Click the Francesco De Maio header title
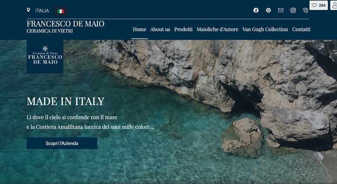The height and width of the screenshot is (184, 337). click(x=65, y=24)
